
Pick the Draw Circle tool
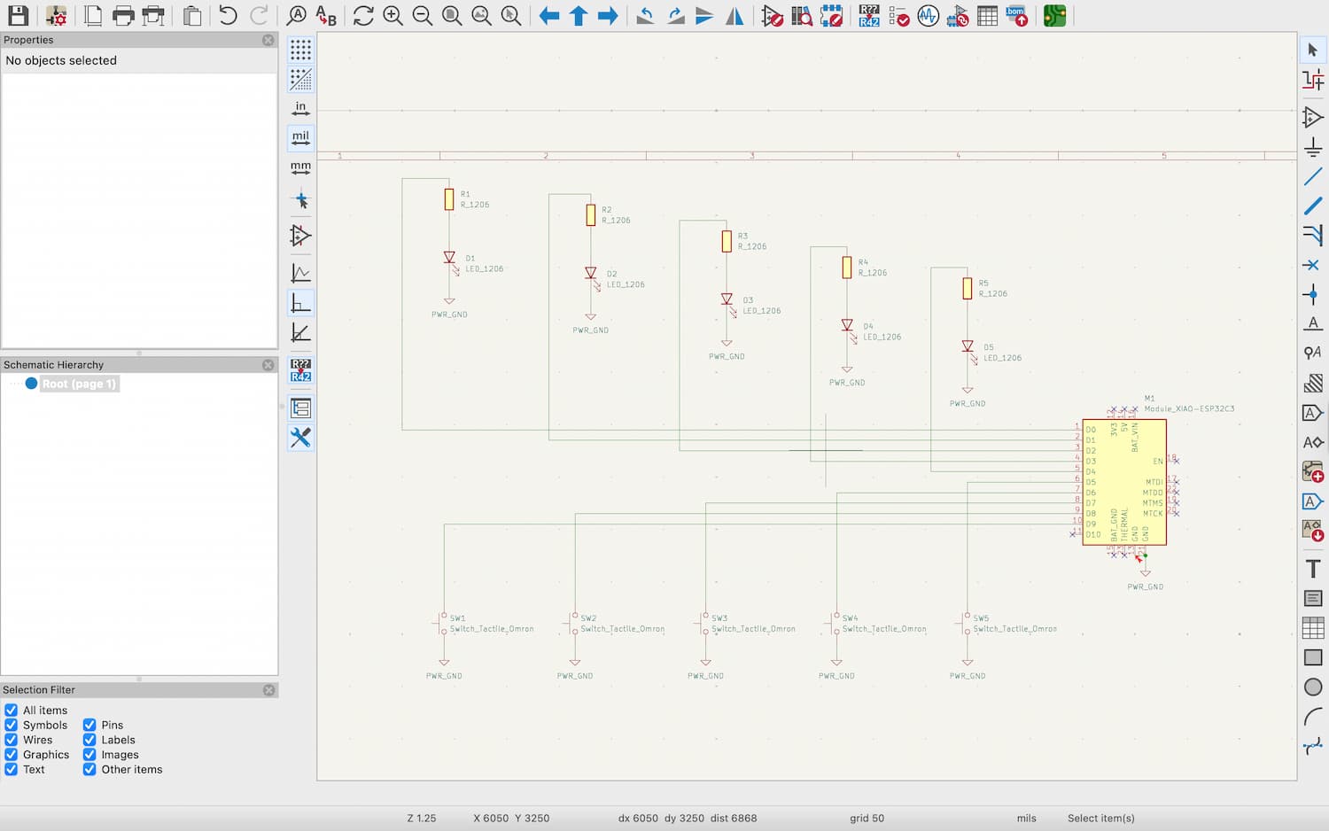pyautogui.click(x=1313, y=687)
